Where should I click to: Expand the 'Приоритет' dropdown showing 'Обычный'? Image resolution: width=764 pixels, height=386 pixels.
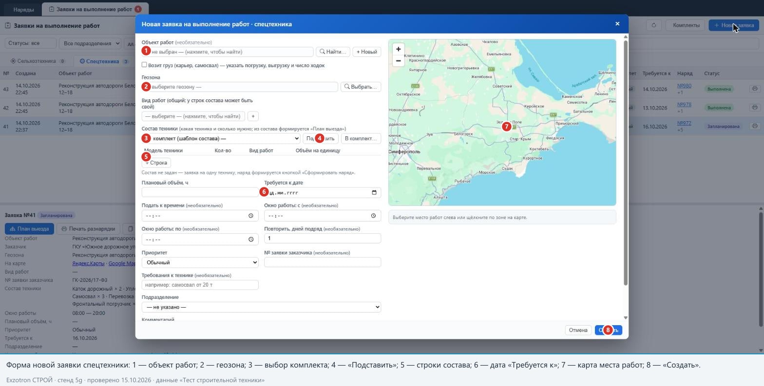[200, 262]
